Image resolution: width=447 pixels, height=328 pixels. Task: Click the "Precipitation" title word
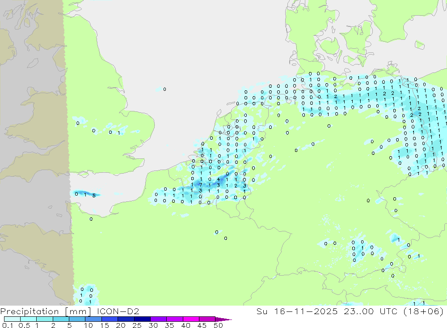point(30,311)
